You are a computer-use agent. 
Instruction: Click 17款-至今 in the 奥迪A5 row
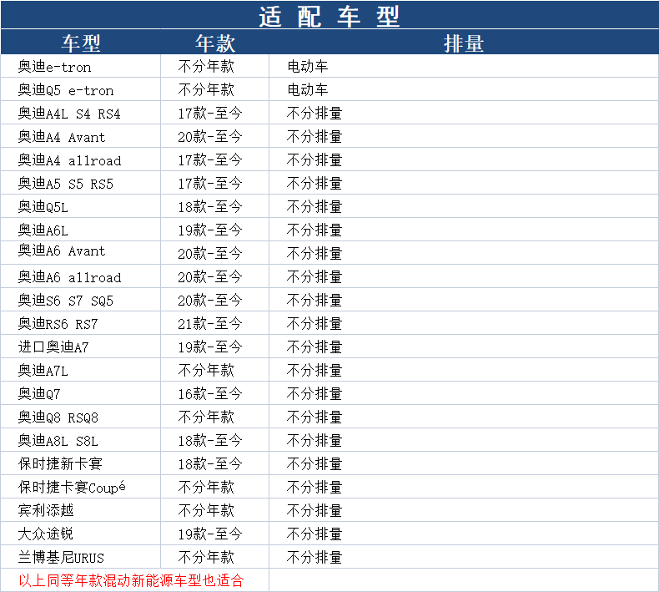pos(210,184)
